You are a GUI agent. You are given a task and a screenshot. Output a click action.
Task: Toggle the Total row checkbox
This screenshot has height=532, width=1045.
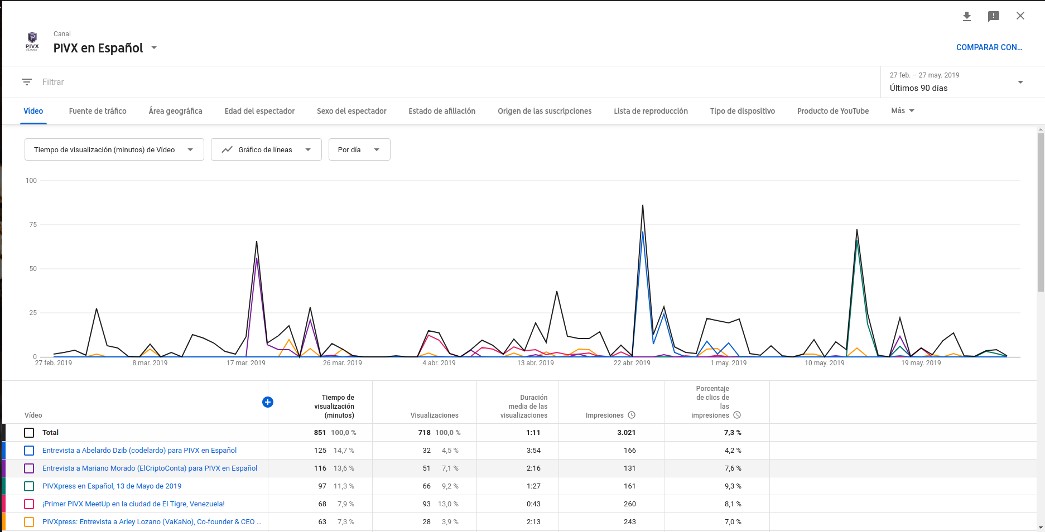coord(29,433)
